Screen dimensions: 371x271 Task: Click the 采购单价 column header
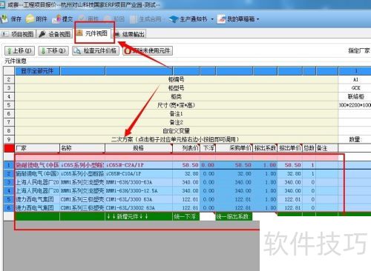[234, 148]
